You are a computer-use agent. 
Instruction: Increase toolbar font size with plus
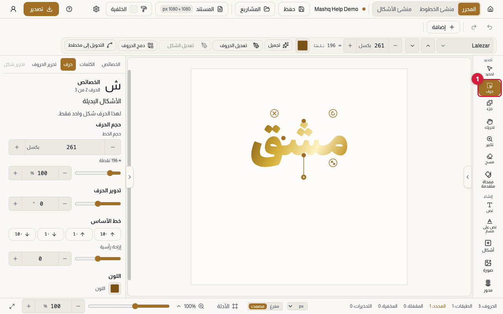(x=350, y=46)
